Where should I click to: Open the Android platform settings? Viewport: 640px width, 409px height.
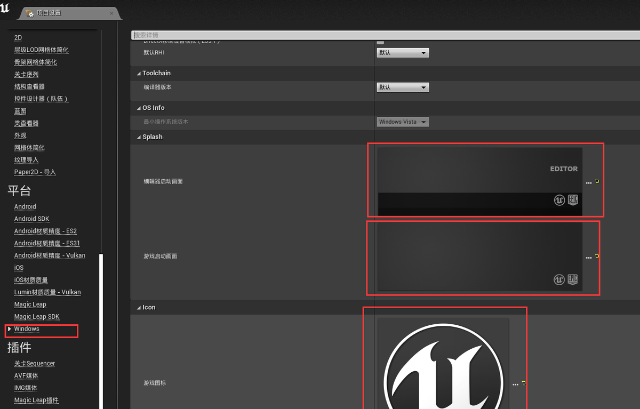point(25,207)
